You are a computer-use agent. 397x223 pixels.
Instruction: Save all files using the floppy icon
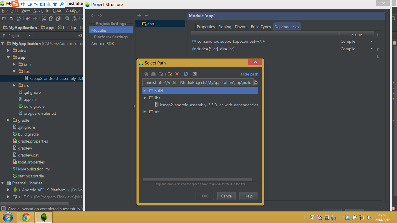tap(11, 19)
